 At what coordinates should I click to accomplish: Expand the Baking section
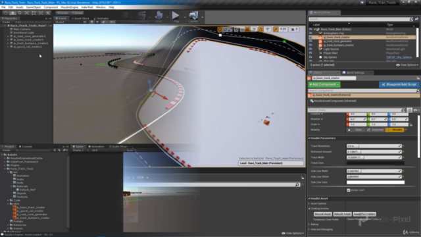(309, 224)
